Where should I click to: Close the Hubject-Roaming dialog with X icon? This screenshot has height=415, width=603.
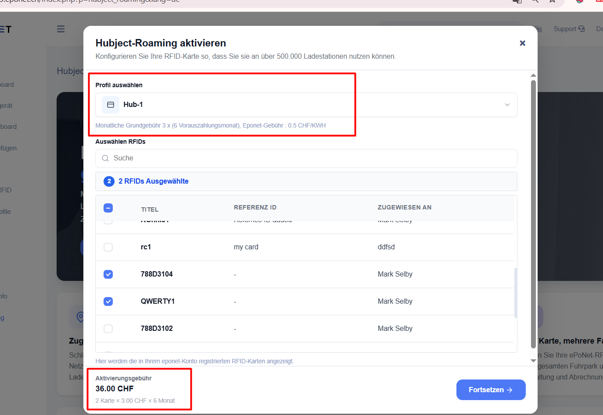(522, 43)
